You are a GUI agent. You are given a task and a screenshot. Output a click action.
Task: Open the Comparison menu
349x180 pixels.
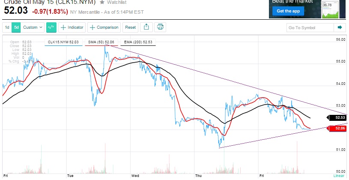[x=104, y=27]
